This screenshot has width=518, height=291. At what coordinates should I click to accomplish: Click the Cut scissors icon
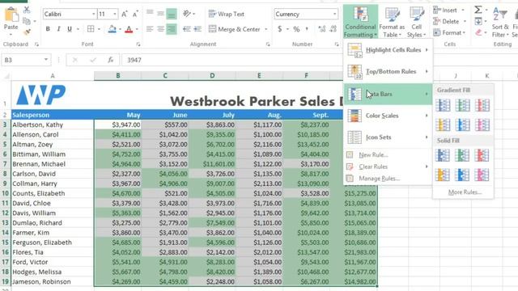[27, 10]
